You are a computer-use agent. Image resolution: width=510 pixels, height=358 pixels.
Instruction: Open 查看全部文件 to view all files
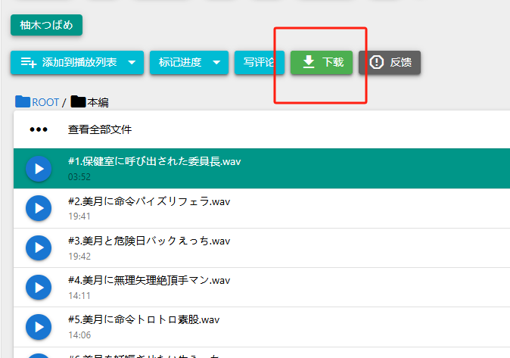[x=100, y=129]
